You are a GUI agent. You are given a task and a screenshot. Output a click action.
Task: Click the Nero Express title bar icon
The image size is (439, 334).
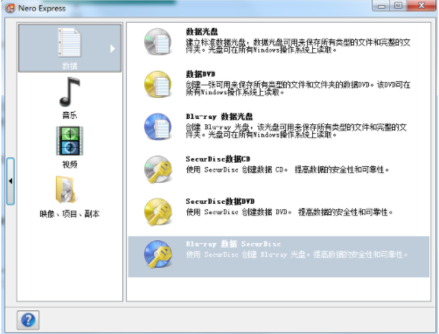[x=10, y=8]
